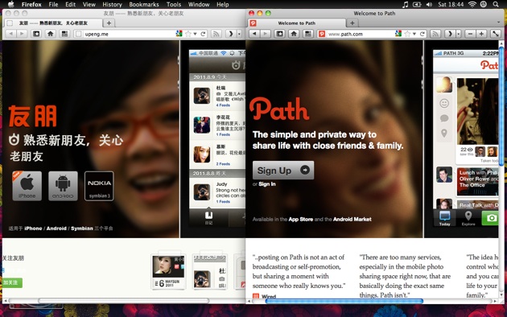The image size is (507, 317).
Task: Go to home page in upeng.me window
Action: [51, 34]
